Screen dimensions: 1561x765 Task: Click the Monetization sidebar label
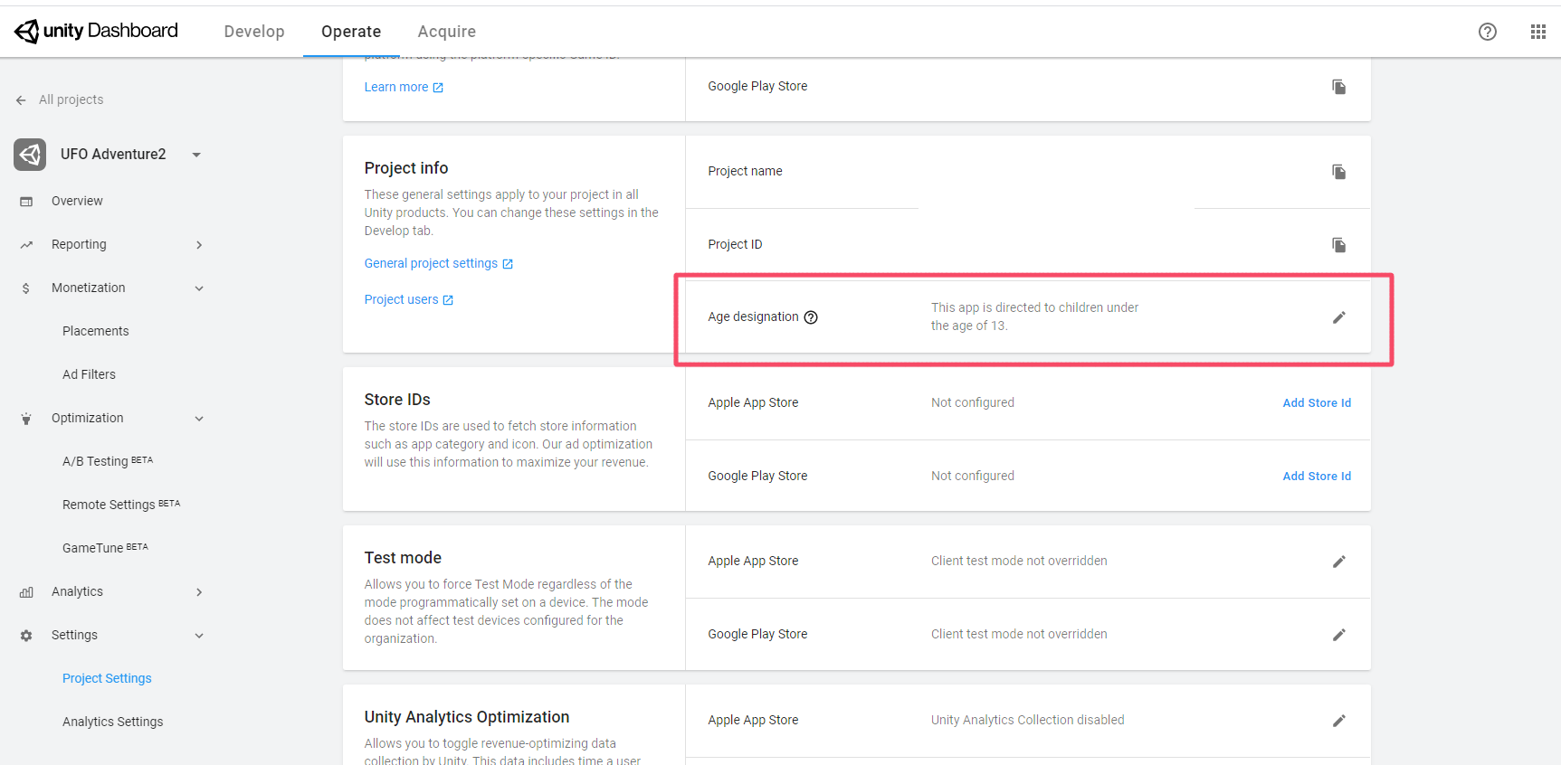89,288
